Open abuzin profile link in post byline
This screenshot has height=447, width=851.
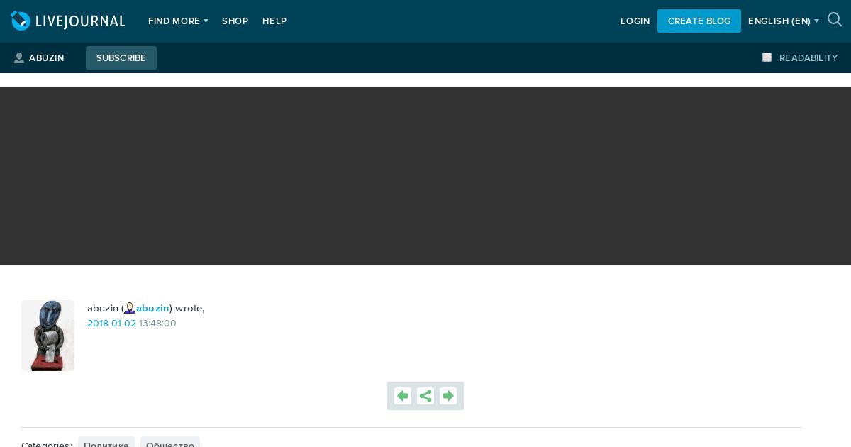pos(152,308)
